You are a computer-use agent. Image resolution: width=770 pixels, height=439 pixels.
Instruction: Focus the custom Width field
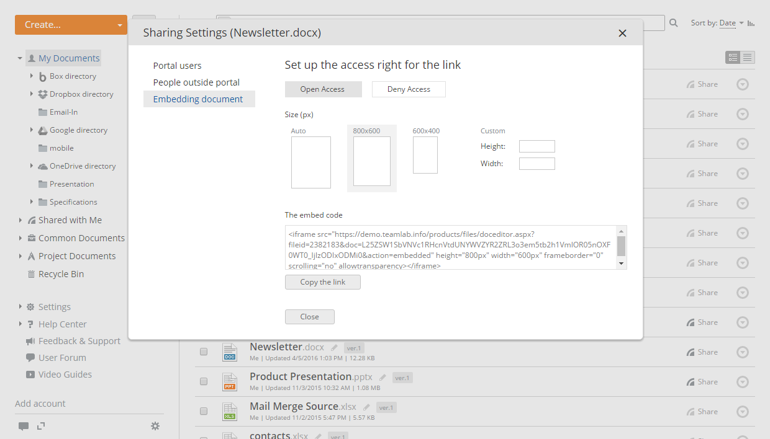click(537, 164)
